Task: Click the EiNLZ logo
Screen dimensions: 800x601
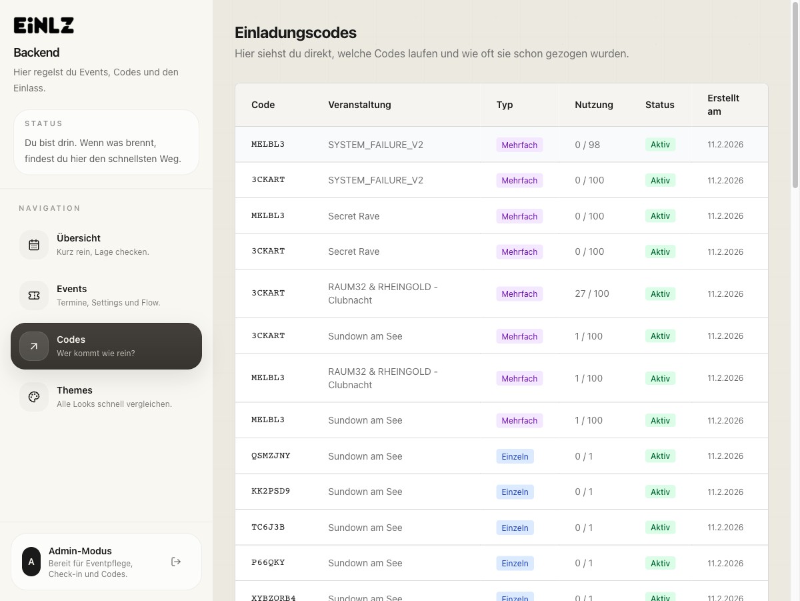Action: (44, 25)
